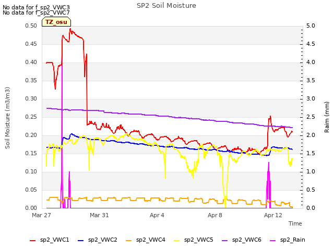Viewport: 334px width, 250px height.
Task: Click the 0.25 left axis value
Action: tap(31, 117)
